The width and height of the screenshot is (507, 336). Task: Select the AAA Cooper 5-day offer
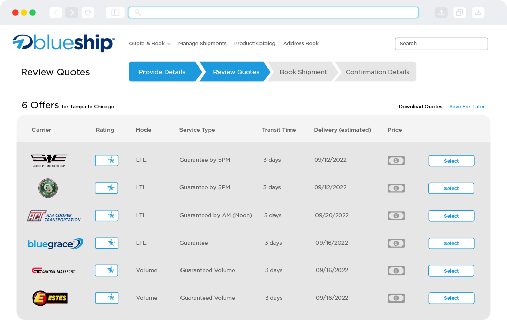click(x=451, y=216)
